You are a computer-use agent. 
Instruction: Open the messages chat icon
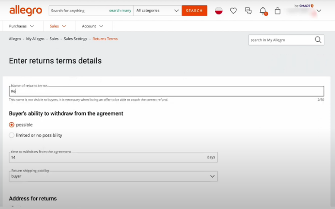tap(248, 11)
